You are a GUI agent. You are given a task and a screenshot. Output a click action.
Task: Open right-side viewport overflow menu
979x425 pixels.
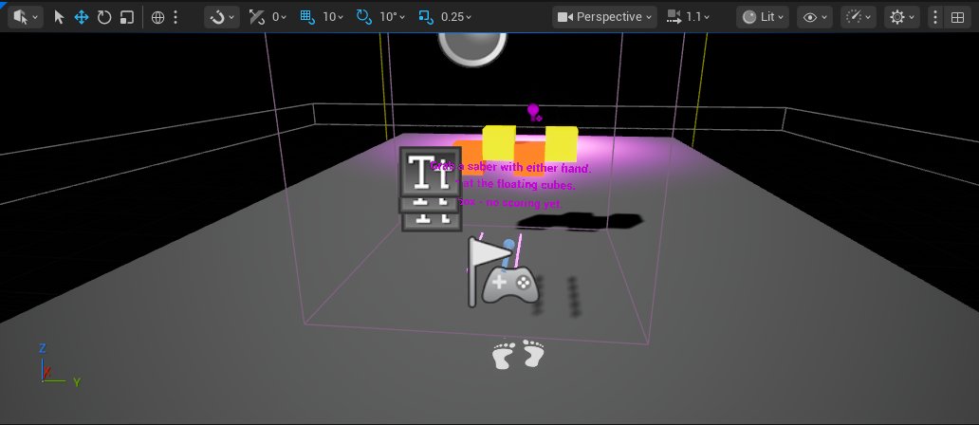[934, 17]
